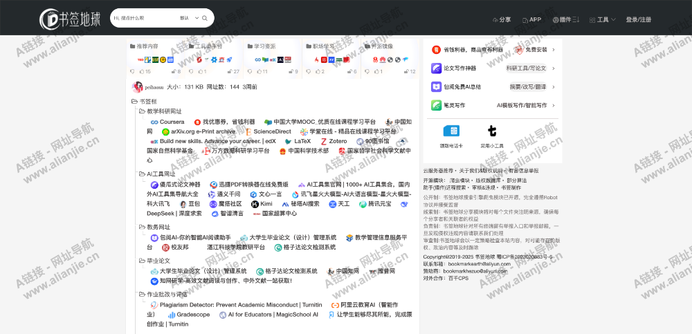This screenshot has width=692, height=334.
Task: Open the APP menu item
Action: pyautogui.click(x=531, y=19)
